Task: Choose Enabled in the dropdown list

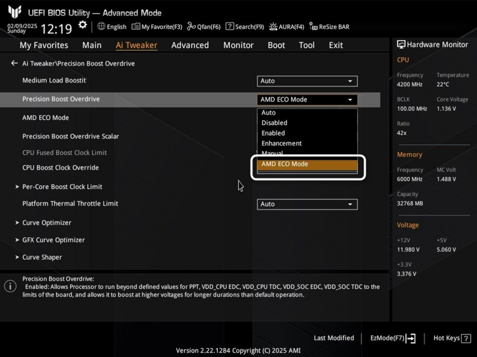Action: tap(307, 133)
